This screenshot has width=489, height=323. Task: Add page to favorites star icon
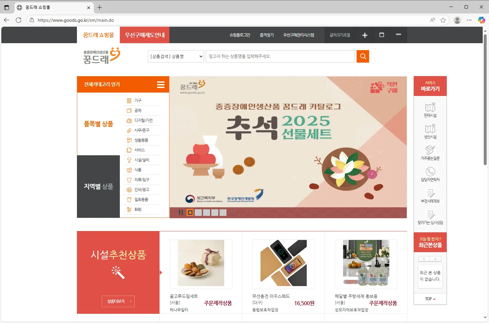coord(443,20)
